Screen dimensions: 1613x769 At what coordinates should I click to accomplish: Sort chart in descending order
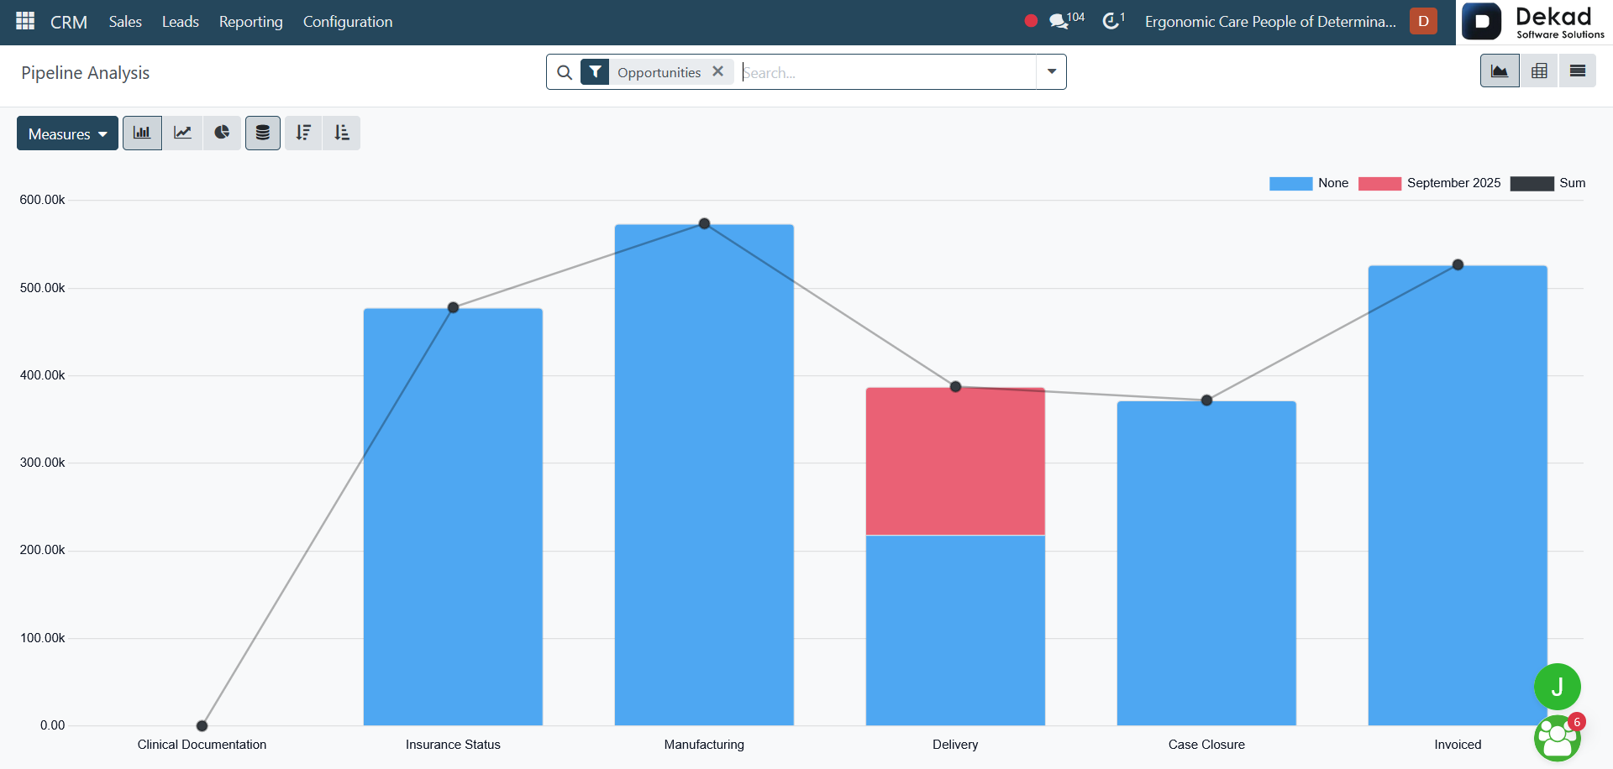303,133
